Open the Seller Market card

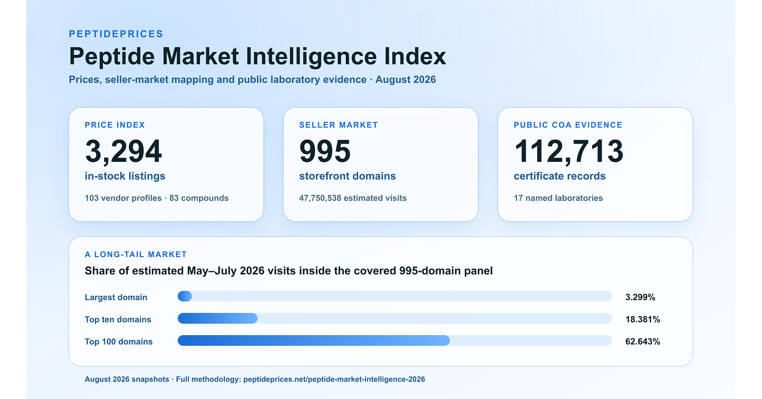coord(381,164)
